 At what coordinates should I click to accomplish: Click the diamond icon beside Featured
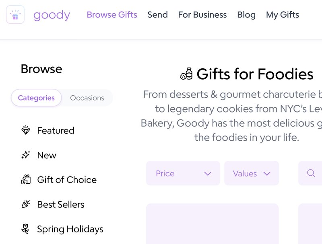pyautogui.click(x=26, y=131)
